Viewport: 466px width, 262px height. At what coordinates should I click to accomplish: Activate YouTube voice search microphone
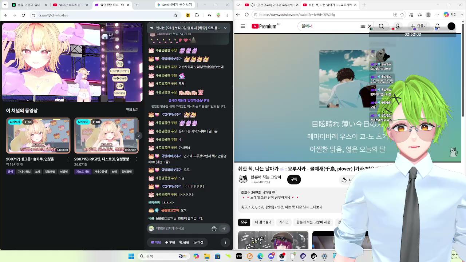click(x=398, y=26)
